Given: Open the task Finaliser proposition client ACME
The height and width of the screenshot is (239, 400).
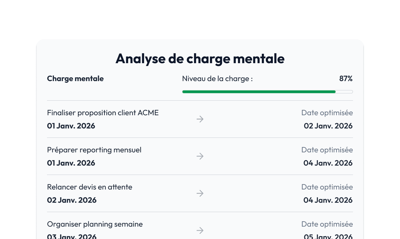Looking at the screenshot, I should pos(103,113).
